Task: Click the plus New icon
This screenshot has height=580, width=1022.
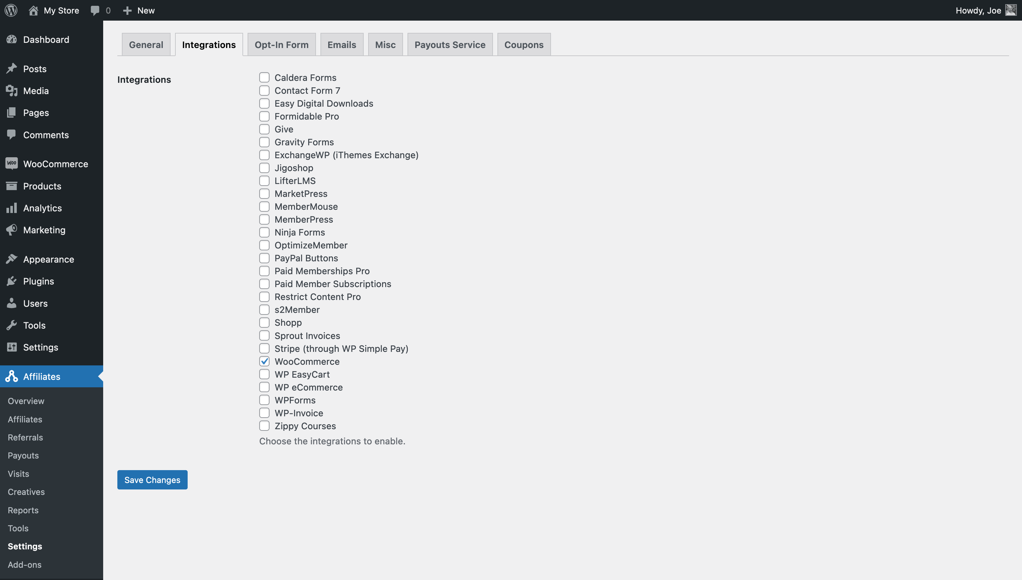Action: coord(127,10)
